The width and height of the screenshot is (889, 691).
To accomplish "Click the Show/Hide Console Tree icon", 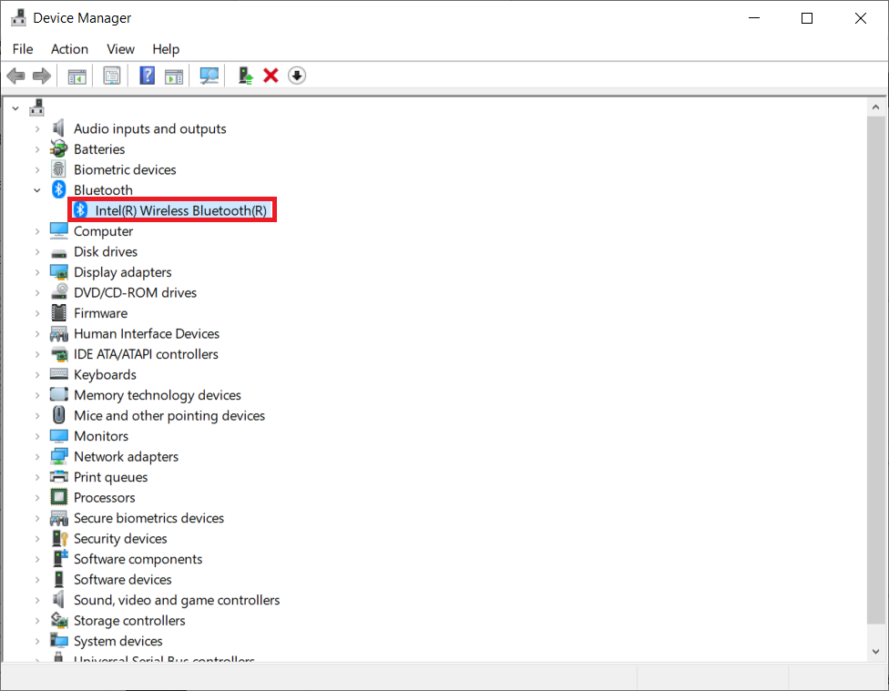I will click(77, 75).
